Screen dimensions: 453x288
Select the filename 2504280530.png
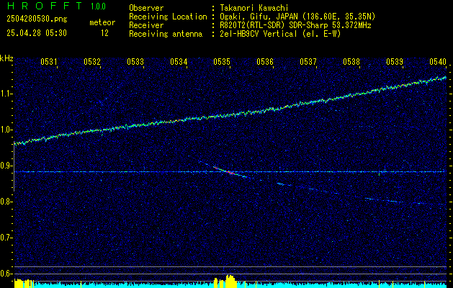click(x=37, y=19)
